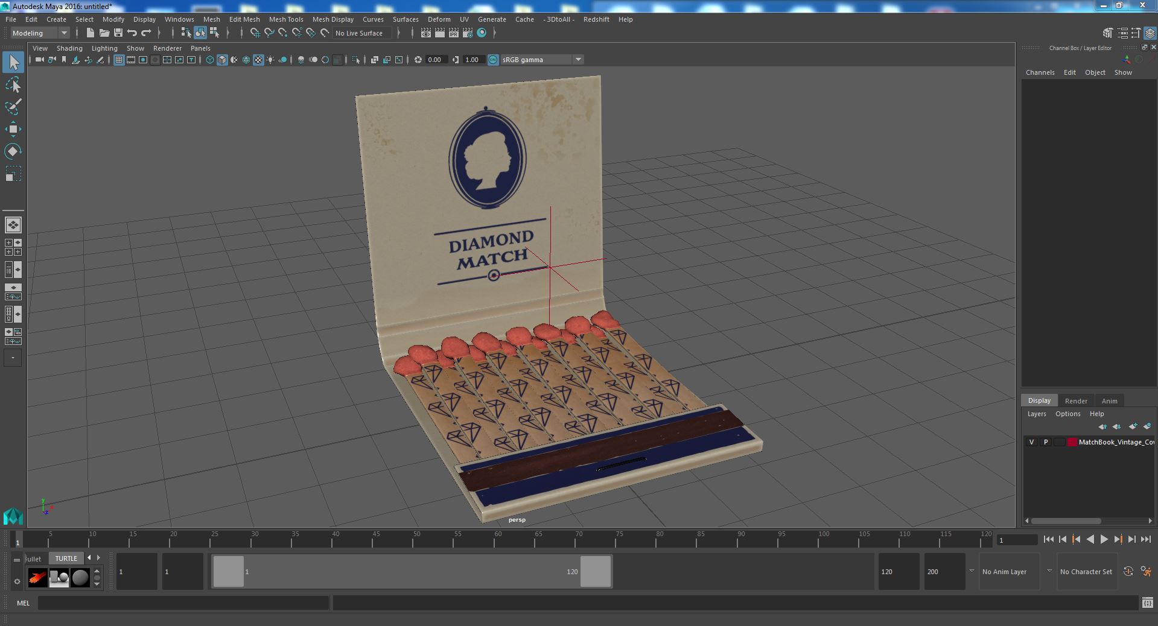
Task: Toggle visibility V of MatchBook layer
Action: 1031,442
